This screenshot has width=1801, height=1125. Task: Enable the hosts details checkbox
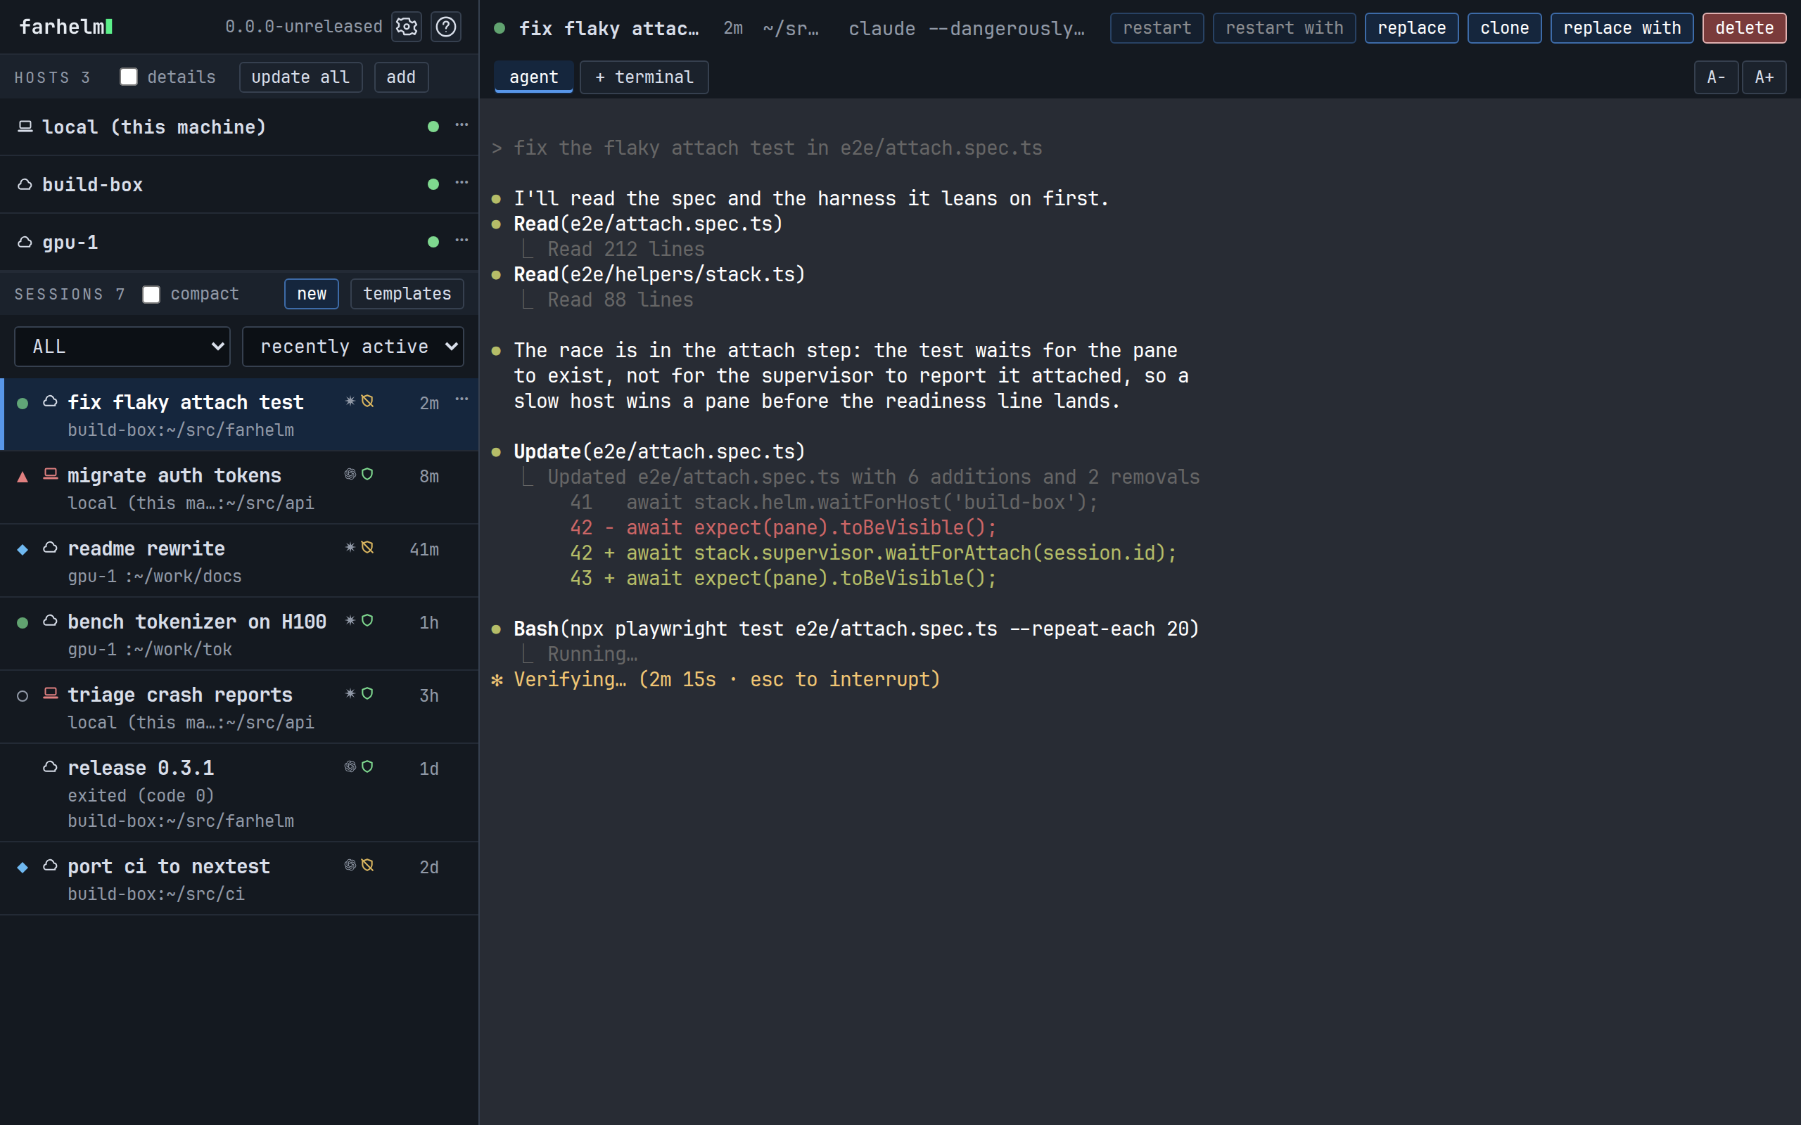click(x=129, y=77)
